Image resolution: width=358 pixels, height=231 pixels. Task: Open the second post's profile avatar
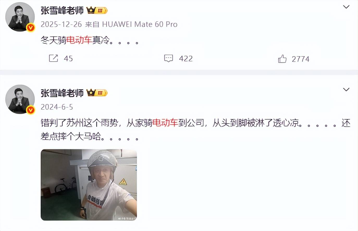[x=20, y=99]
